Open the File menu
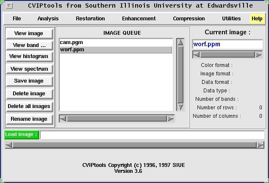Viewport: 269px width, 183px height. tap(17, 19)
